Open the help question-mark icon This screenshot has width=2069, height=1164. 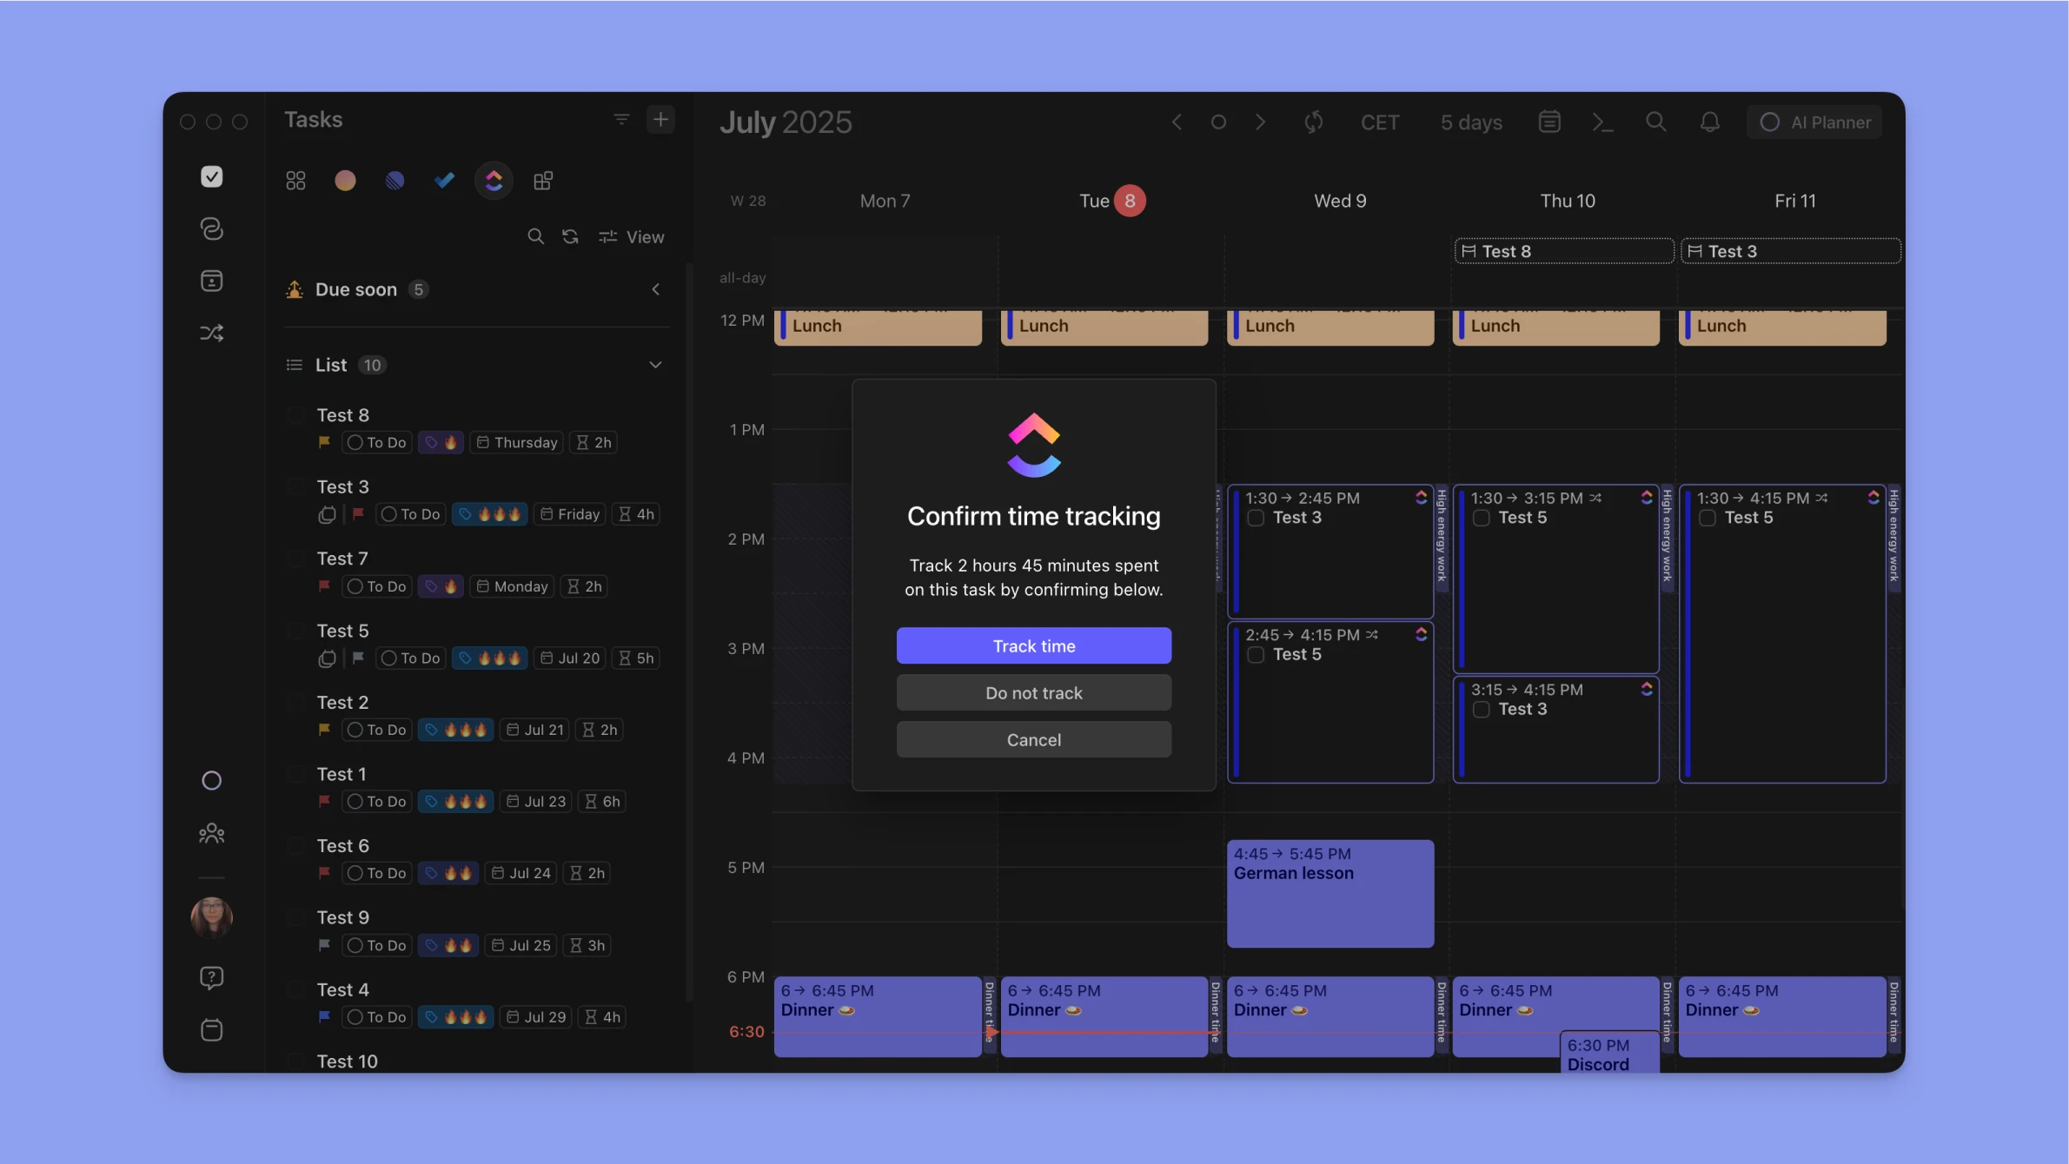pos(211,978)
